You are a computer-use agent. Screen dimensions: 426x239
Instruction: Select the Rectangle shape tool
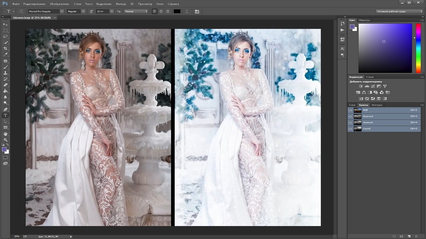click(x=5, y=127)
